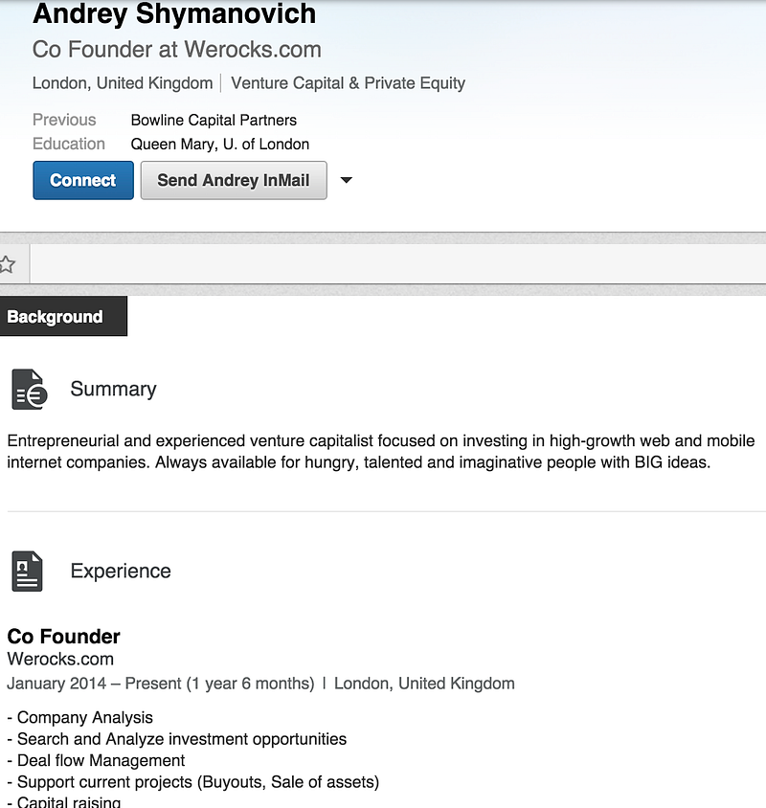Click the Experience section profile icon
This screenshot has width=766, height=808.
pyautogui.click(x=28, y=571)
